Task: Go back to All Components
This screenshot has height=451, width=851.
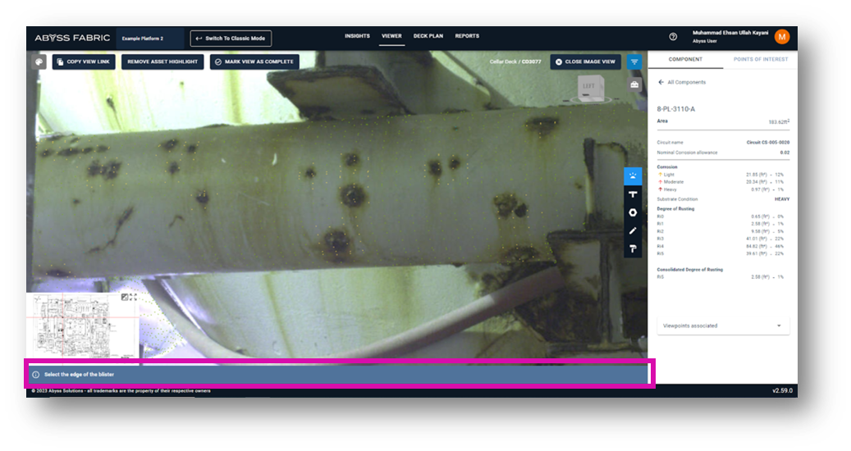Action: click(682, 82)
